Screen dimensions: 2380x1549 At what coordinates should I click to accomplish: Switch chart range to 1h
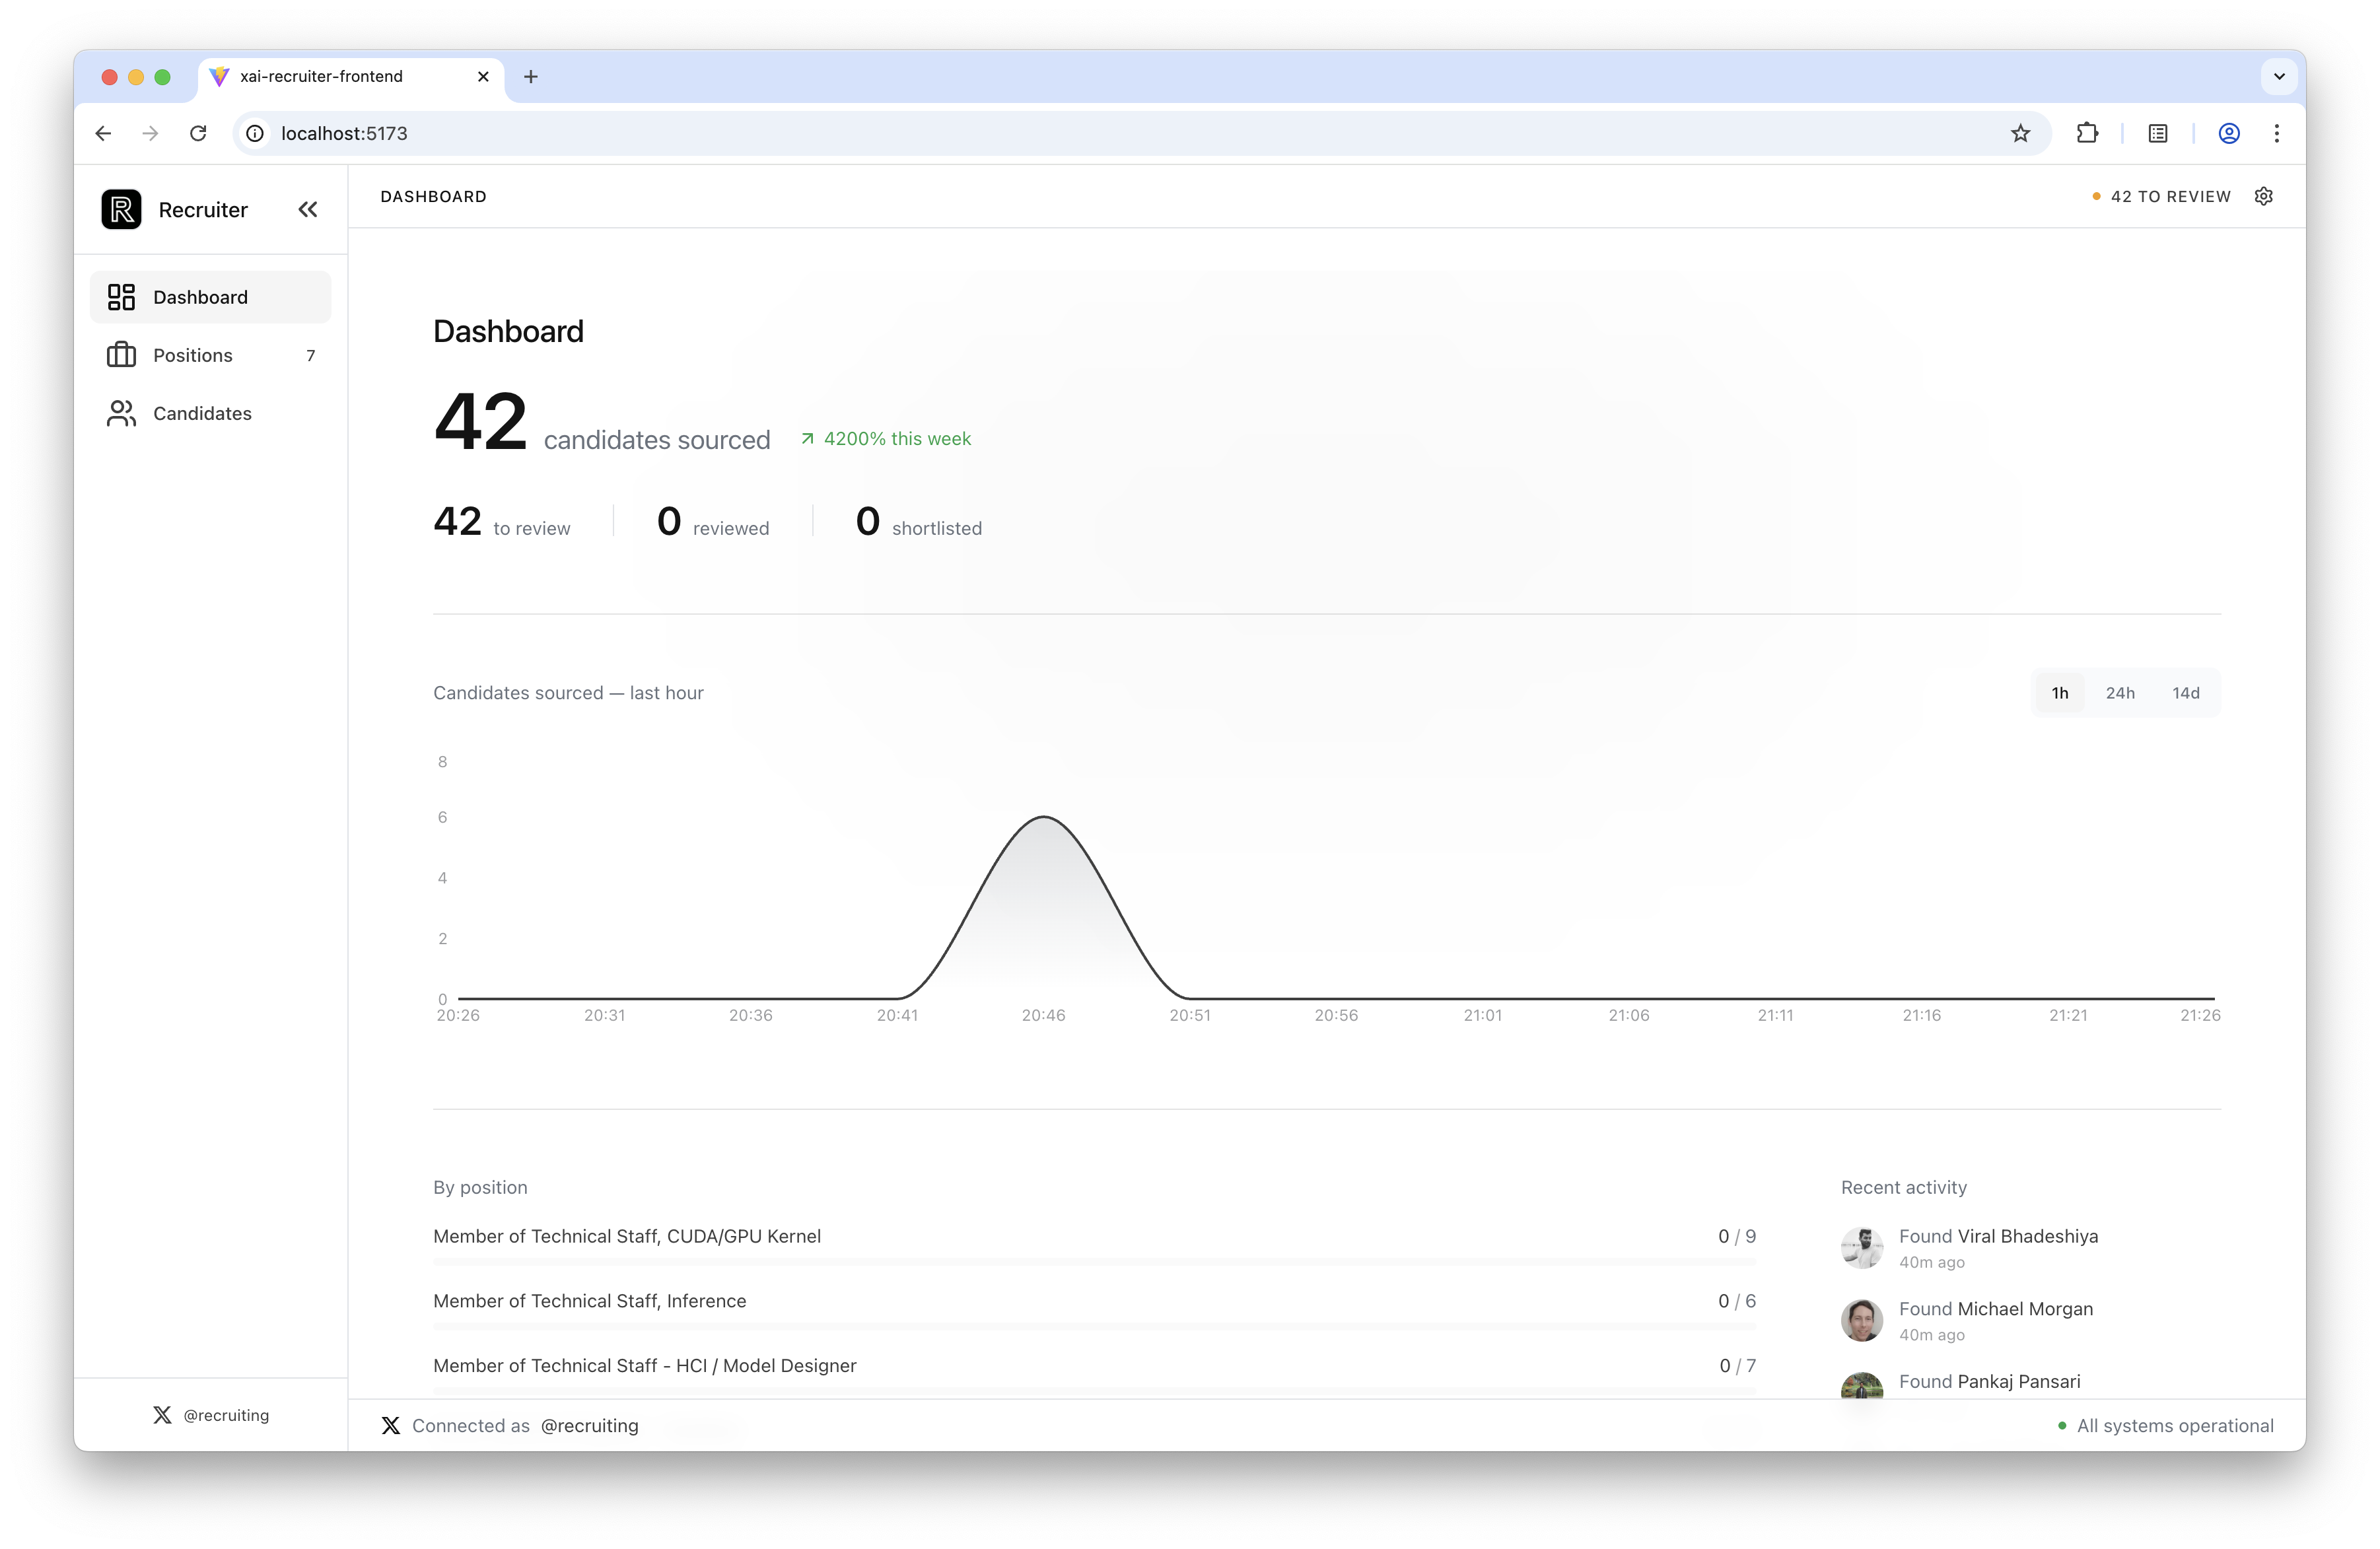point(2060,693)
